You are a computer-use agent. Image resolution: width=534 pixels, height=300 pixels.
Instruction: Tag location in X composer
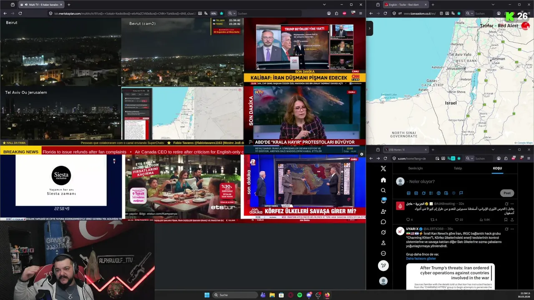(453, 193)
